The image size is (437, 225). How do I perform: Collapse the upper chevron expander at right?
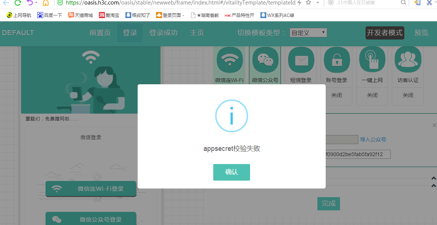point(434,178)
